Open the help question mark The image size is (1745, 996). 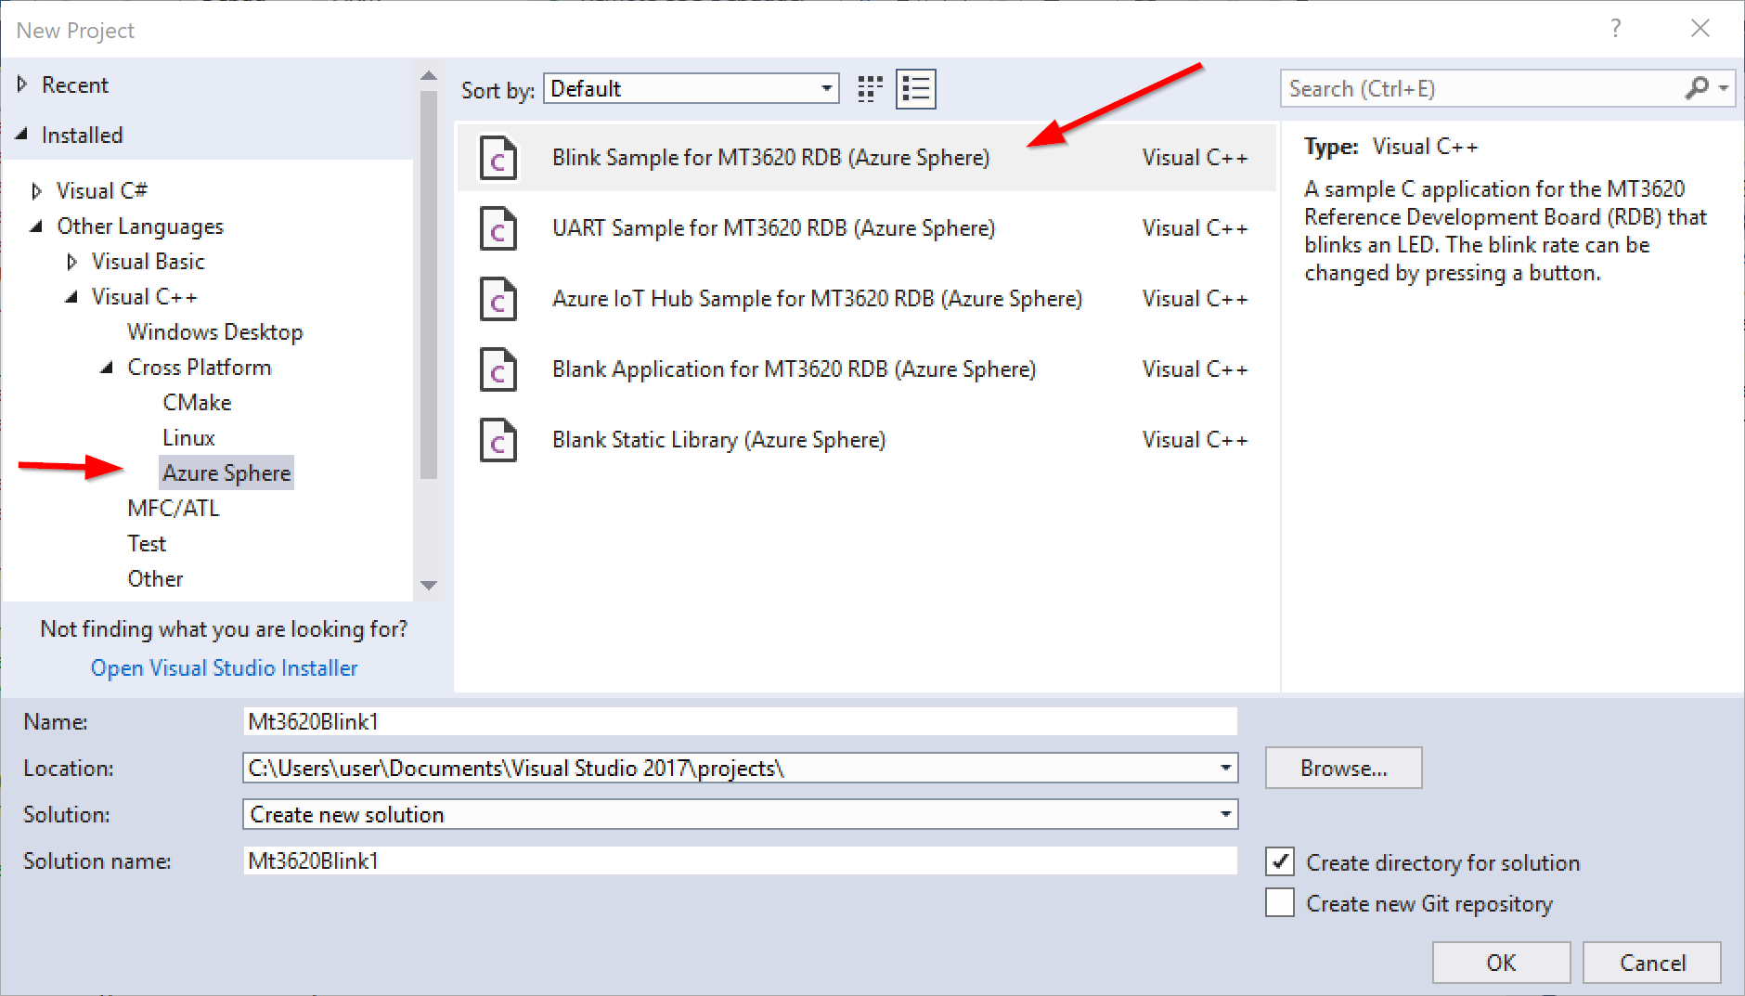(x=1616, y=29)
